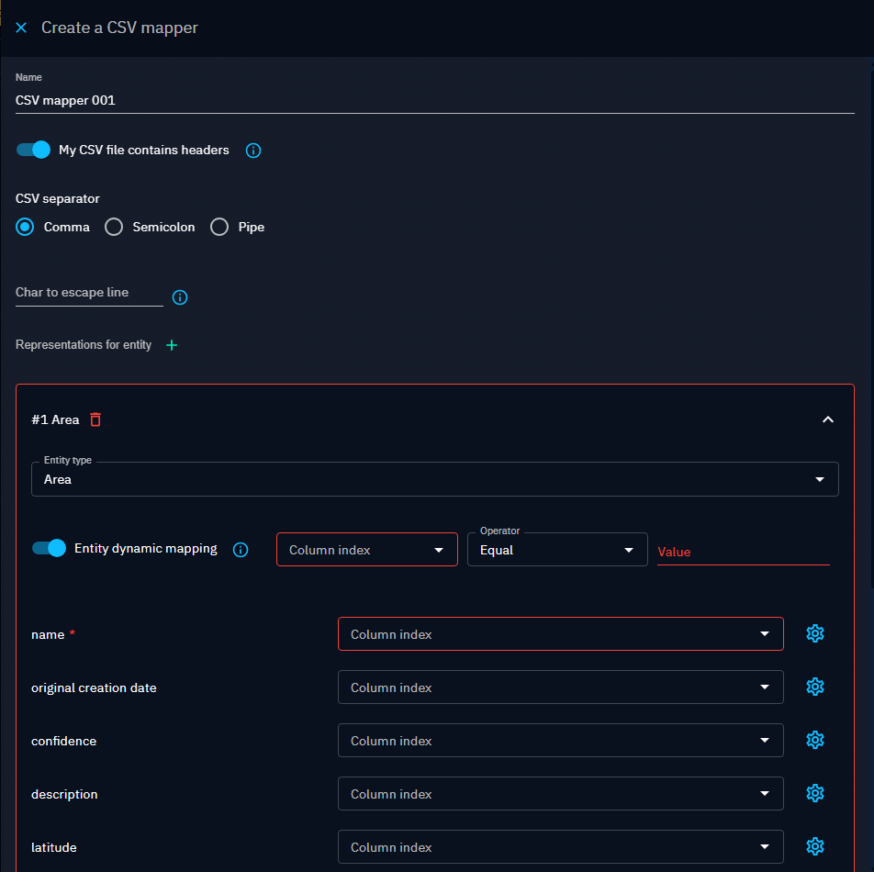Open settings gear for description attribute
Viewport: 874px width, 872px height.
click(814, 793)
